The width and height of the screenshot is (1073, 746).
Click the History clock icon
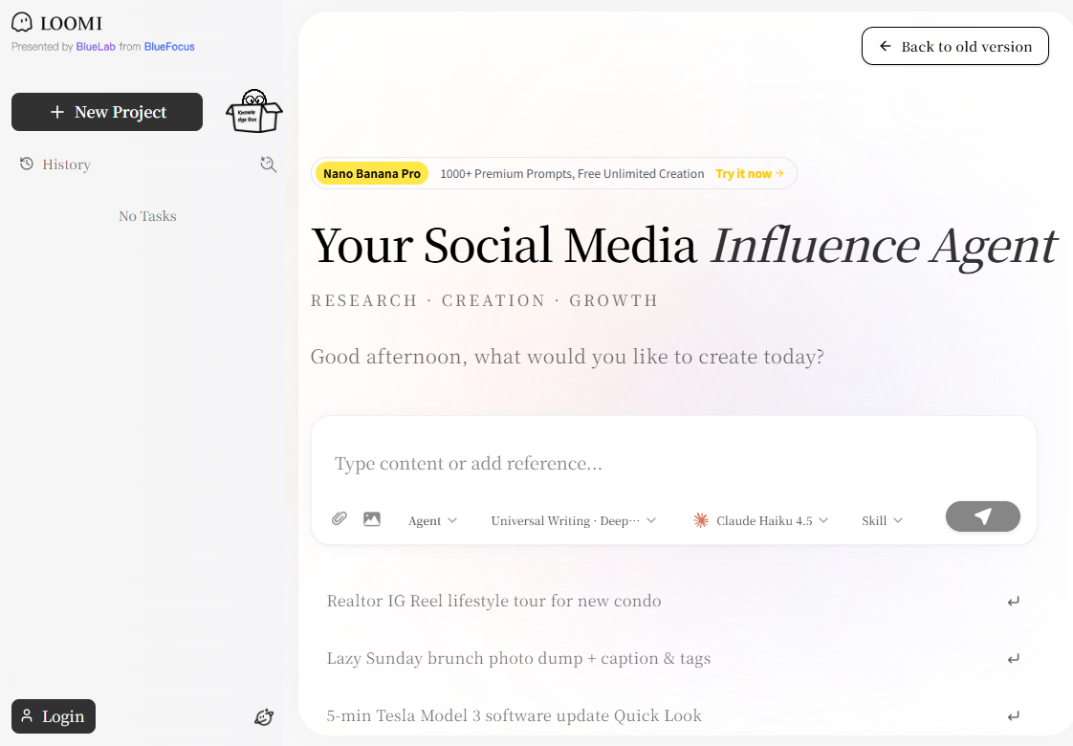tap(27, 165)
